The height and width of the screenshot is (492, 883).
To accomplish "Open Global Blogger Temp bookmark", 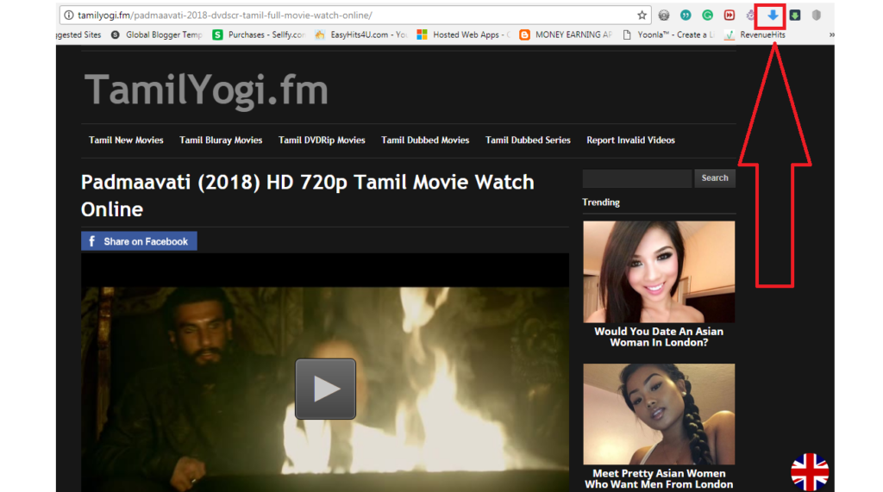I will (156, 35).
